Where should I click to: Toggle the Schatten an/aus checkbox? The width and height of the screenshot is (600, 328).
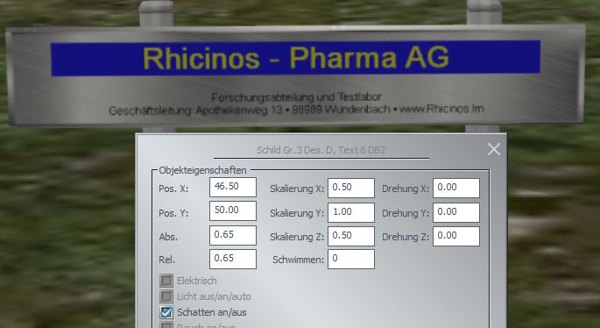pos(166,313)
